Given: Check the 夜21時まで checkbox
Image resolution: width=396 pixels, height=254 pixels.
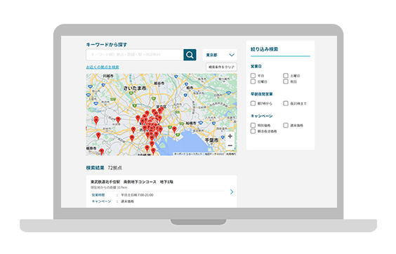Looking at the screenshot, I should [286, 103].
